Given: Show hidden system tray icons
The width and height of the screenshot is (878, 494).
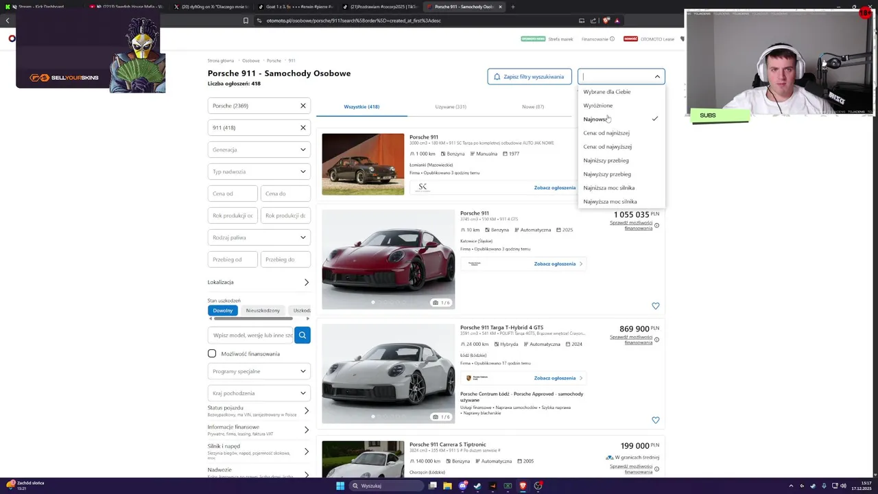Looking at the screenshot, I should [791, 486].
